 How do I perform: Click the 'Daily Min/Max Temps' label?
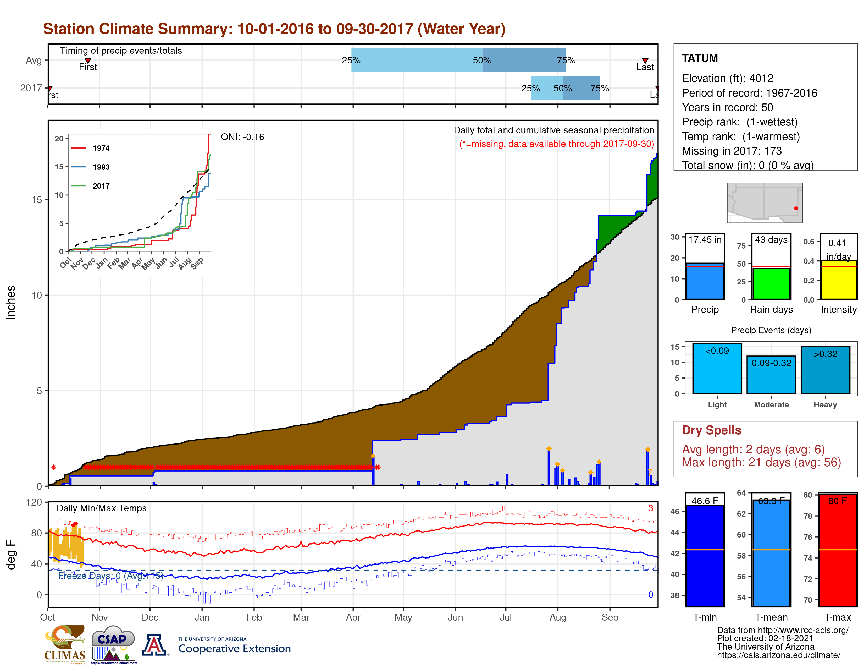click(102, 508)
